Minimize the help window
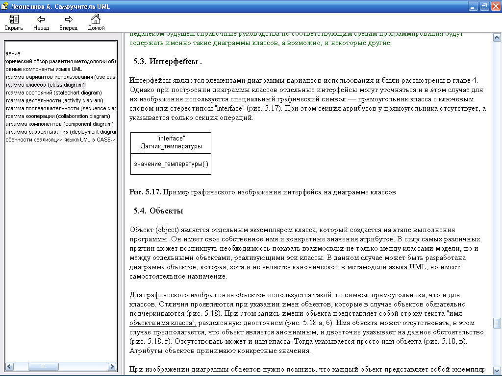Image resolution: width=502 pixels, height=376 pixels. [x=473, y=6]
